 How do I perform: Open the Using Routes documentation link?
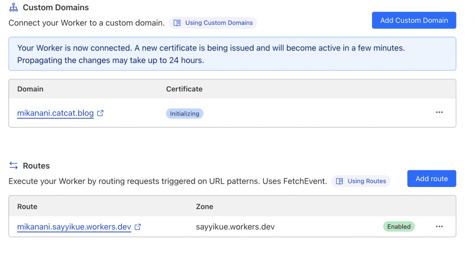[366, 181]
